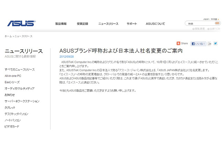Click the Share label text

[x=184, y=43]
